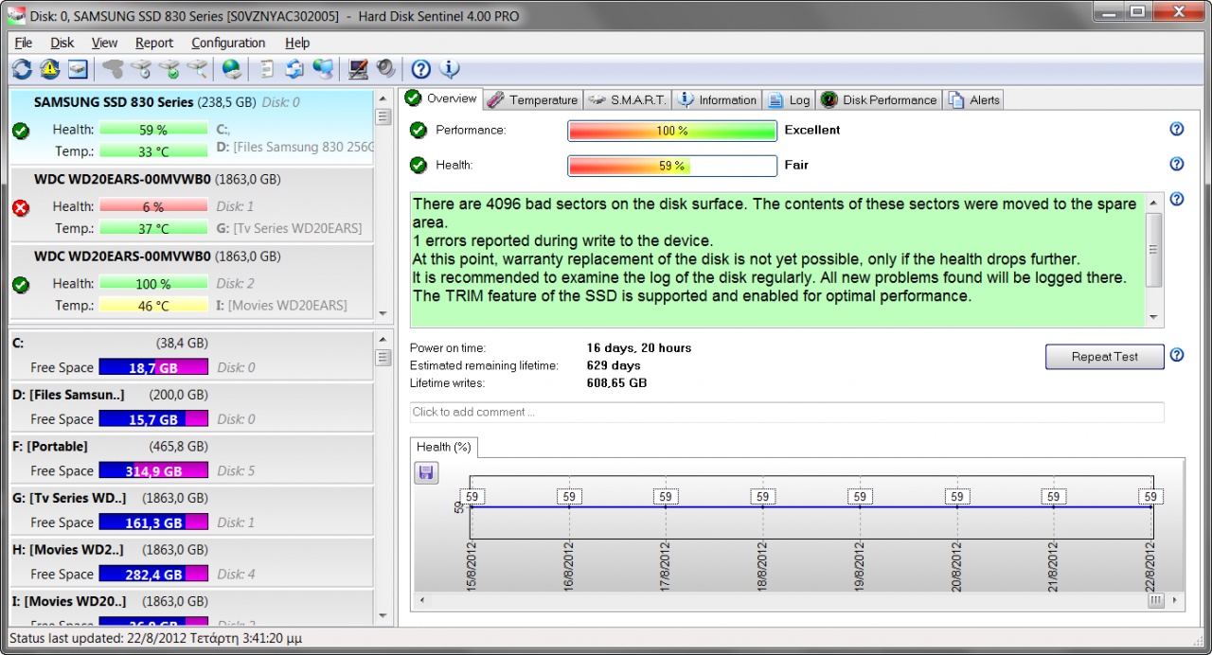
Task: Open the File menu
Action: 24,43
